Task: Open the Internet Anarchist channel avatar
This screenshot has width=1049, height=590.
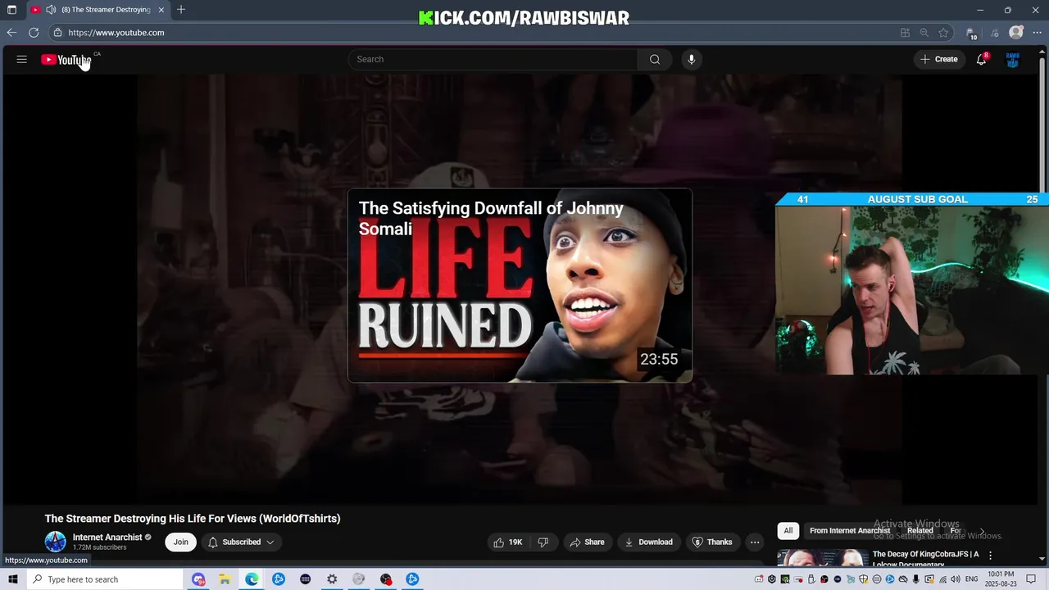Action: click(55, 542)
